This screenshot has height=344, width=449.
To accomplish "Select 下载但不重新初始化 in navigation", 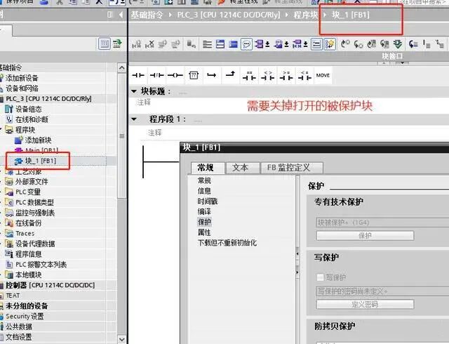I will pos(227,243).
